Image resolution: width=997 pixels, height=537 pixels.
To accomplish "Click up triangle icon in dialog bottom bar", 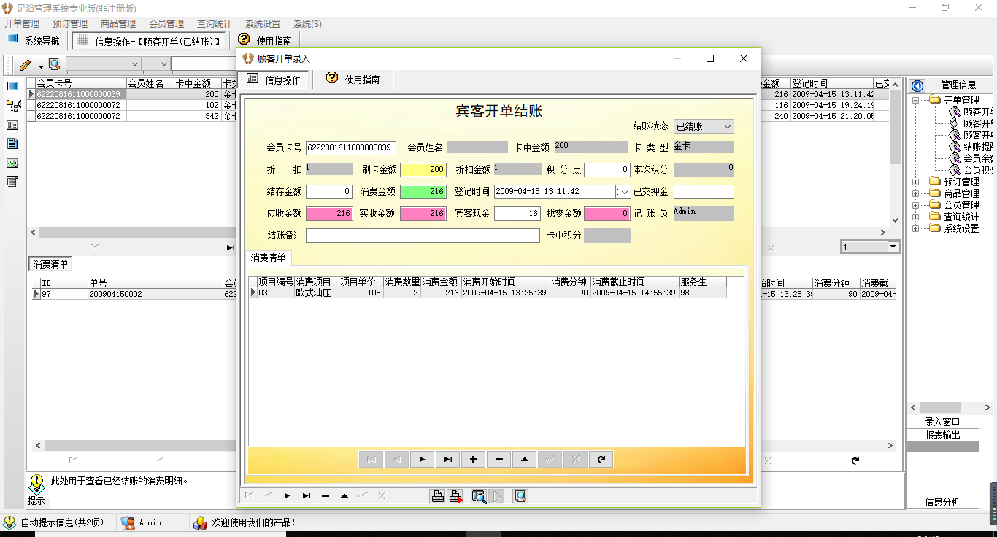I will pyautogui.click(x=344, y=496).
